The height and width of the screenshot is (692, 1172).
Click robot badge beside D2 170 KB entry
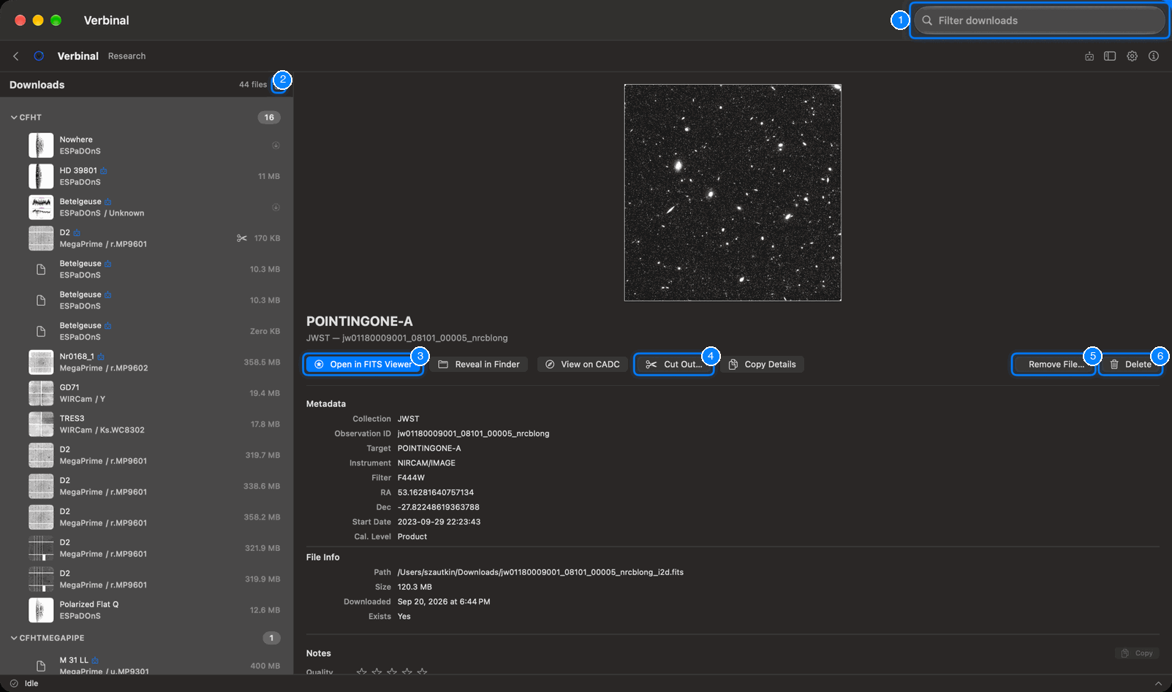pos(77,233)
